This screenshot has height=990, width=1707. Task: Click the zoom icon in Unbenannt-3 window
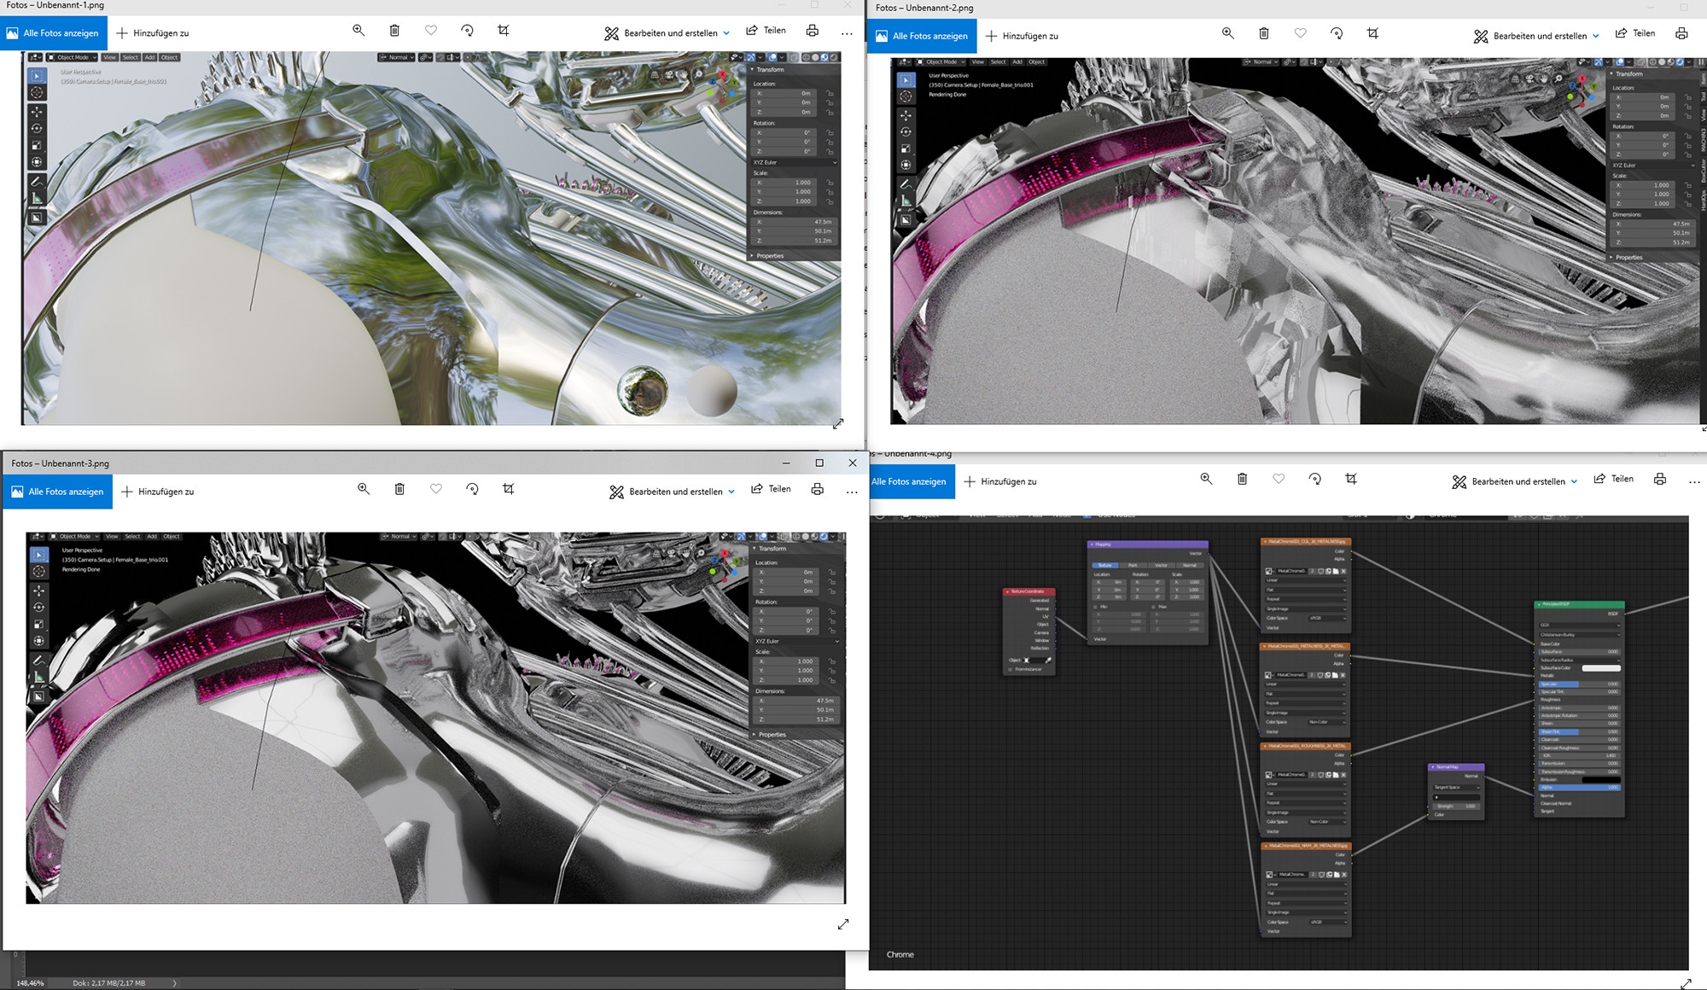[364, 489]
